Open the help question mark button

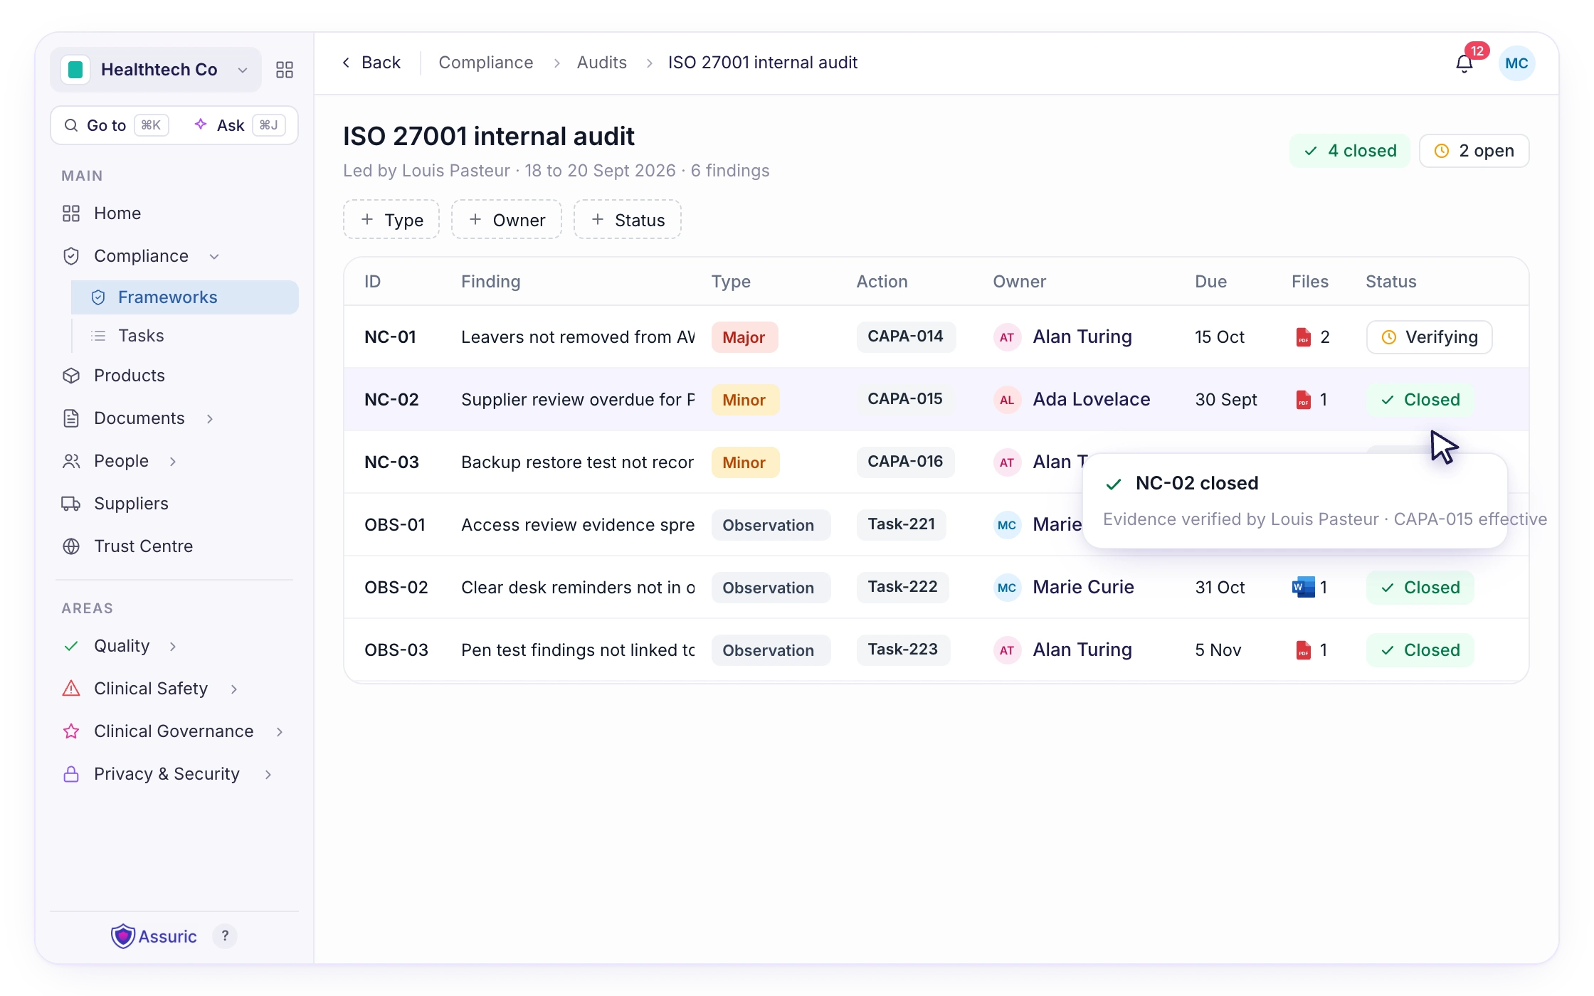(x=225, y=936)
